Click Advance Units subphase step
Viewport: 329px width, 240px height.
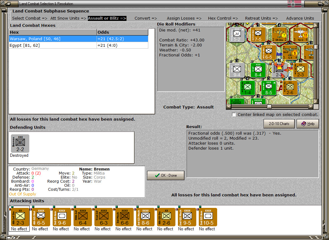coord(300,18)
